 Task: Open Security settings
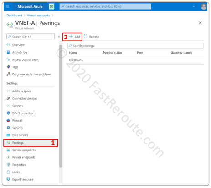[x=17, y=128]
